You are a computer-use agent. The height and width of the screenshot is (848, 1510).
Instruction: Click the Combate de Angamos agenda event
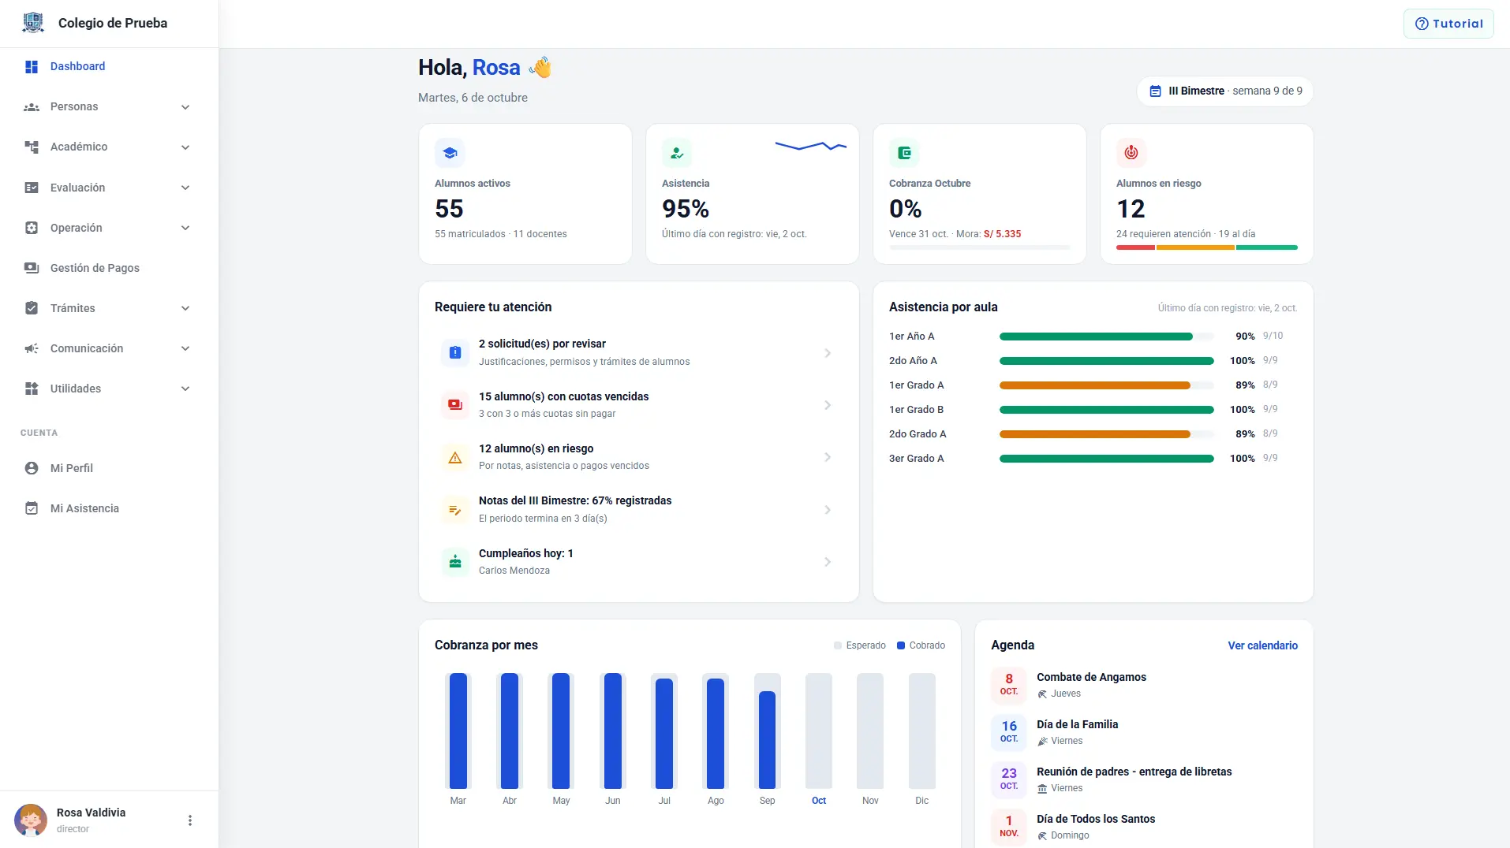(1144, 685)
